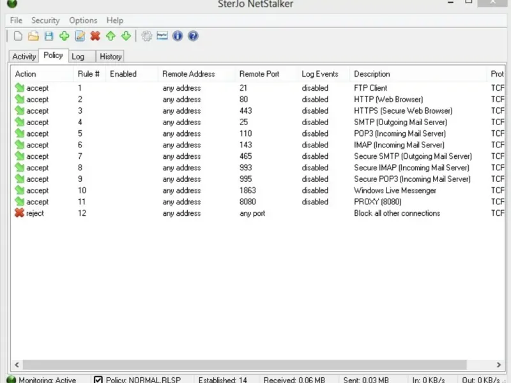Sort by the Description column header
The image size is (511, 383).
[418, 74]
